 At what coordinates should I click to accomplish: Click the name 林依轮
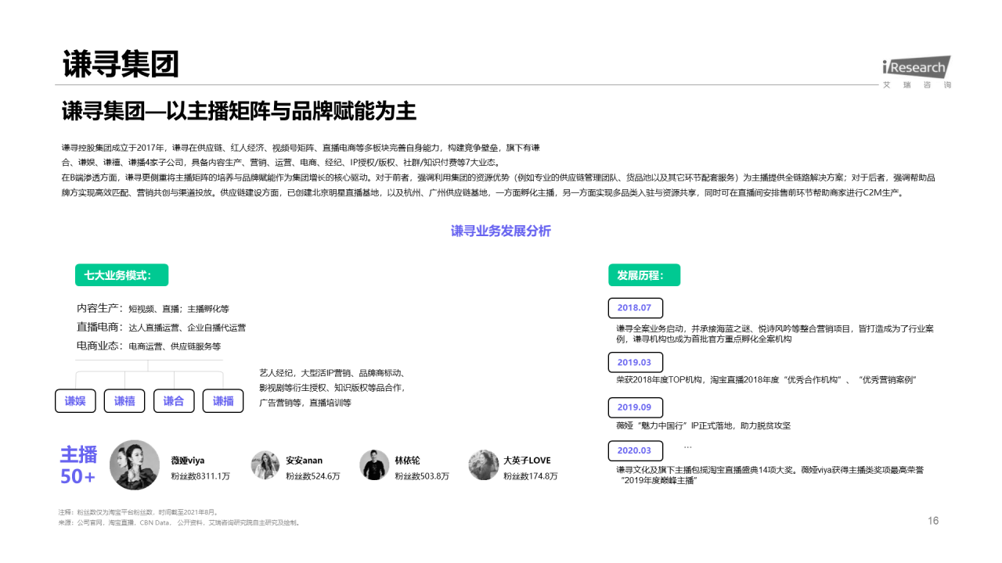407,461
